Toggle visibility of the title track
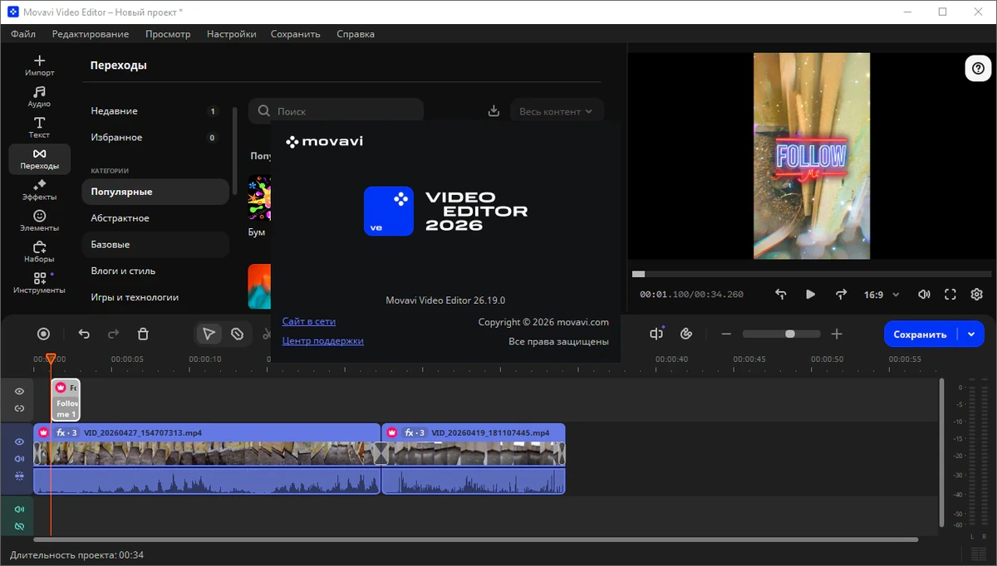This screenshot has height=566, width=997. [19, 391]
